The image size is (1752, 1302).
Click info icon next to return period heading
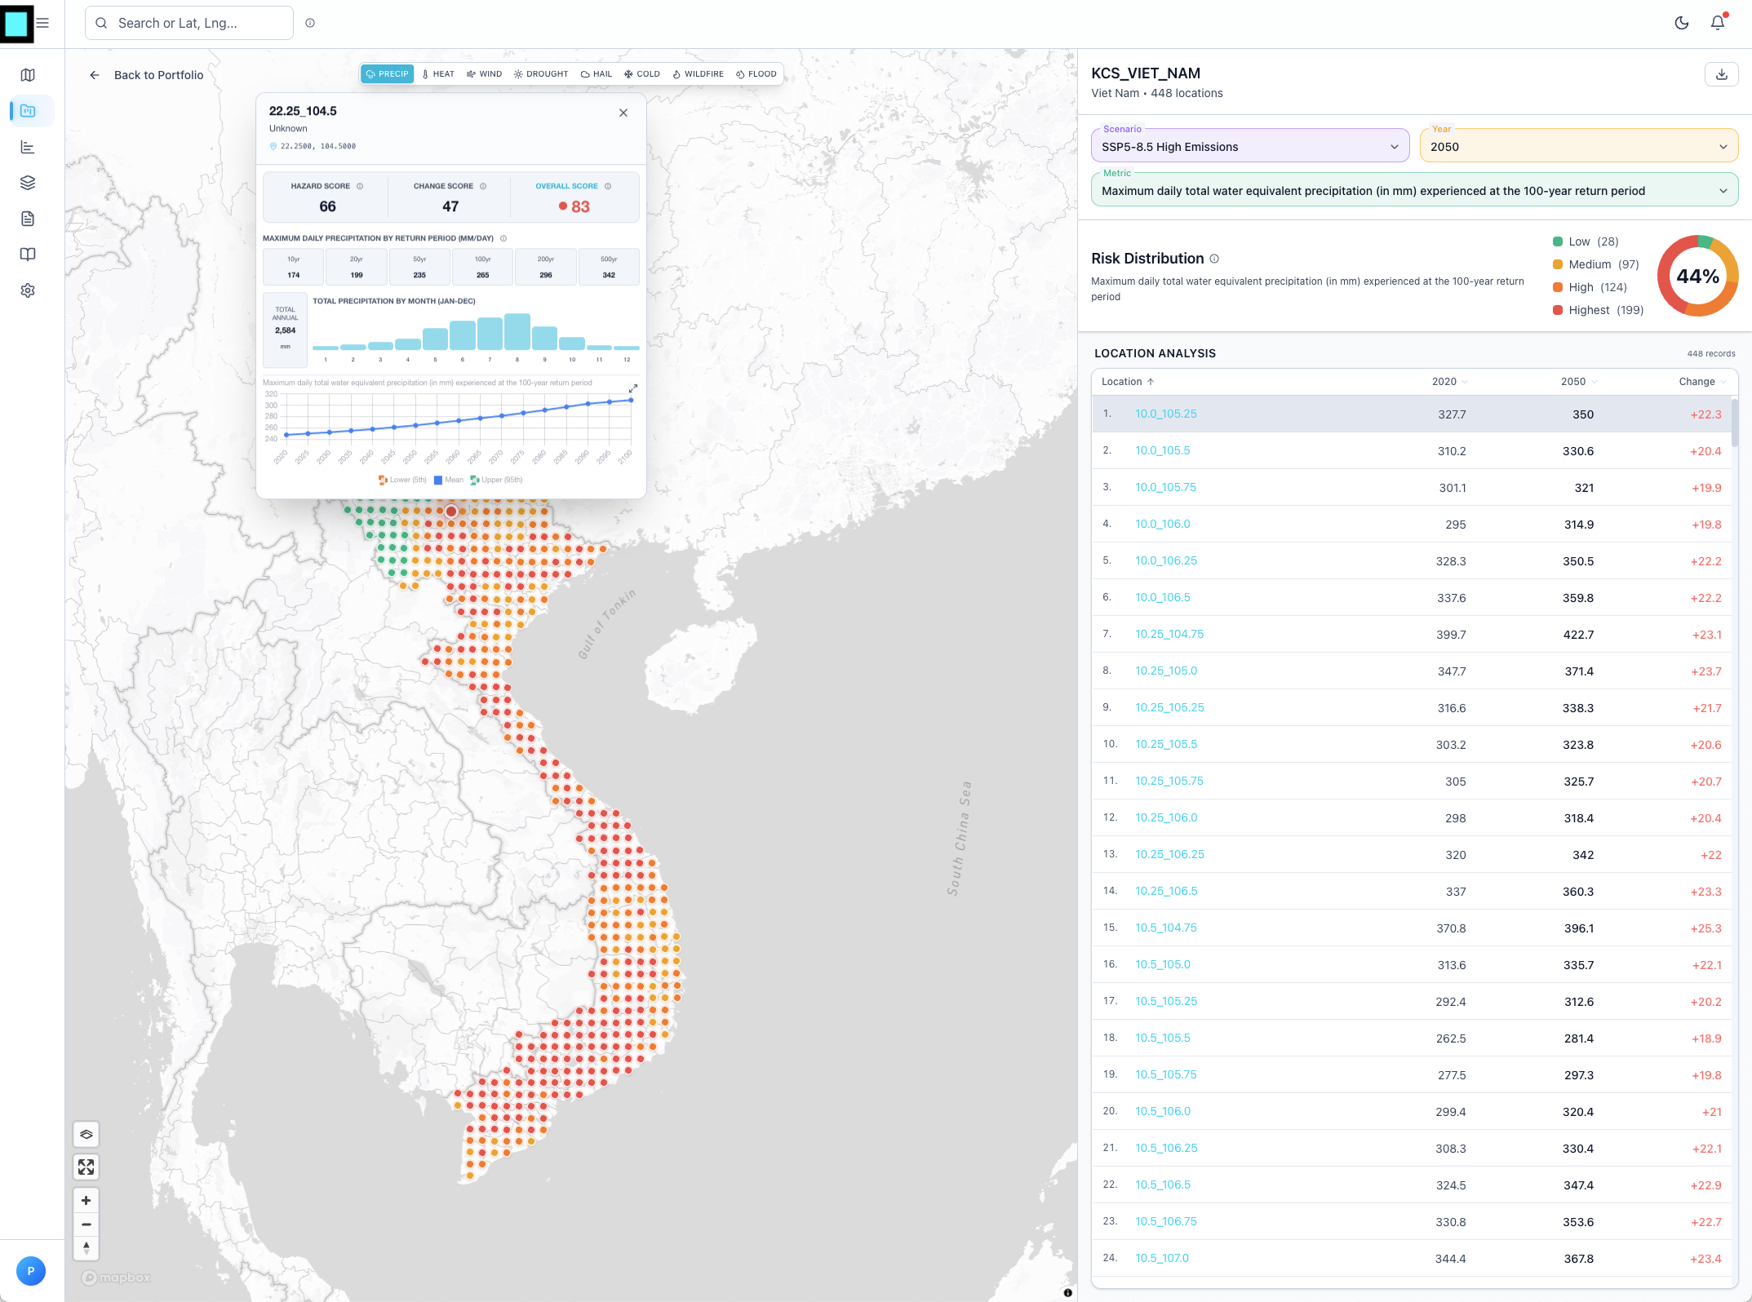pos(503,238)
